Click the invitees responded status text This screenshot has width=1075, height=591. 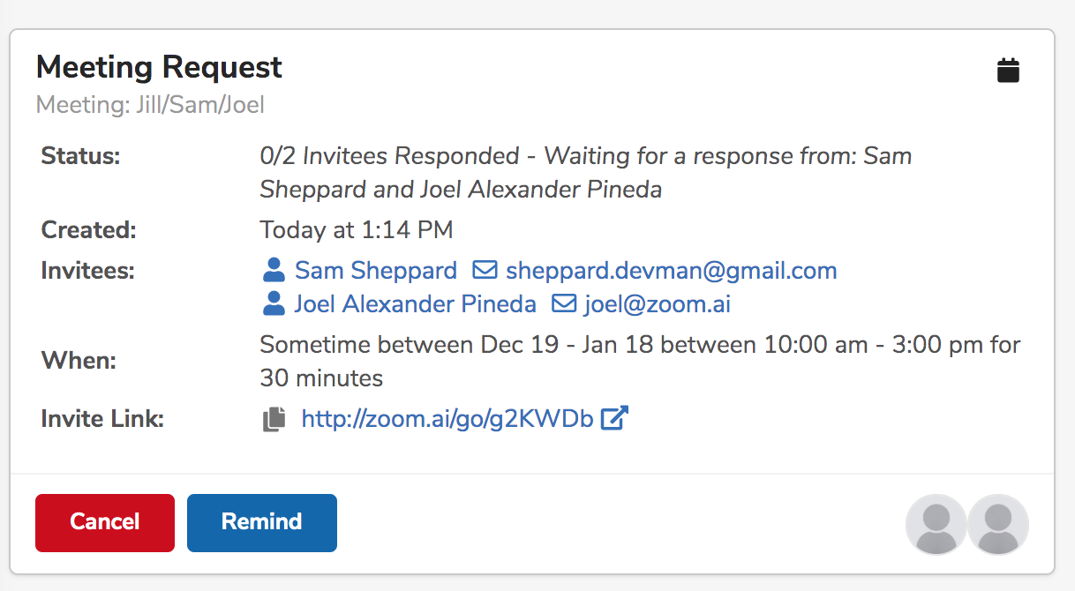pos(586,173)
